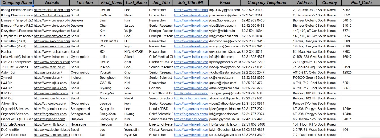
Task: Click the Chief Medical Officer job title cell
Action: (161, 57)
